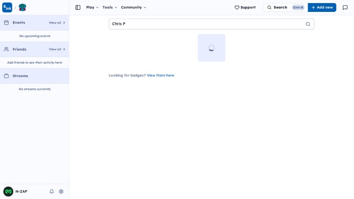Click the Add new button

pos(322,8)
